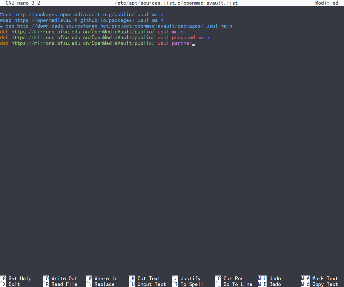Click the 'Replace' shortcut label
The height and width of the screenshot is (287, 344).
(104, 284)
